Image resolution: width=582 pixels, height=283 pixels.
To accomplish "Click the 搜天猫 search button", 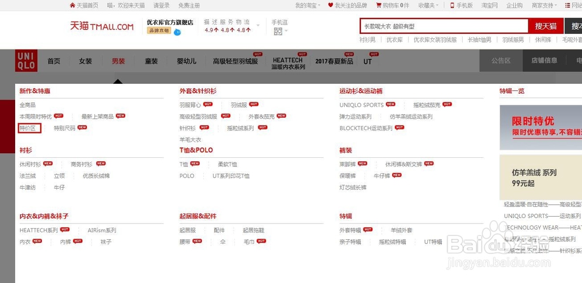I will (546, 26).
